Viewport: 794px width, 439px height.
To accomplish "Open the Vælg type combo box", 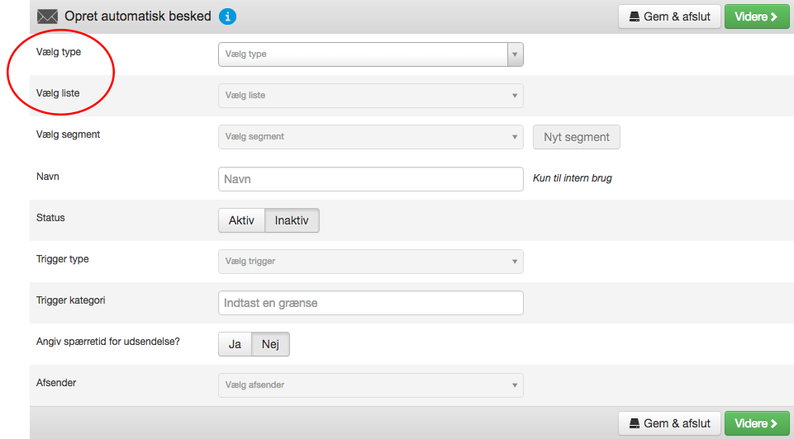I will point(371,54).
